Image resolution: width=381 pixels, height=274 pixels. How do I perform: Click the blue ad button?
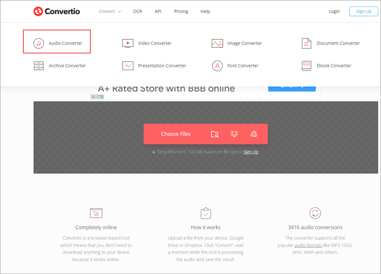point(292,89)
